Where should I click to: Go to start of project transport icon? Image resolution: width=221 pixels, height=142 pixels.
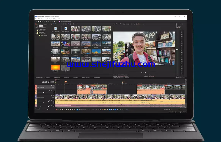69,109
